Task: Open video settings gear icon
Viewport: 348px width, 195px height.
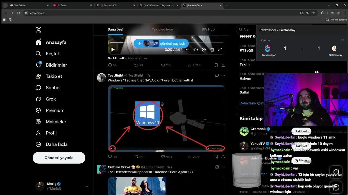Action: coord(204,50)
